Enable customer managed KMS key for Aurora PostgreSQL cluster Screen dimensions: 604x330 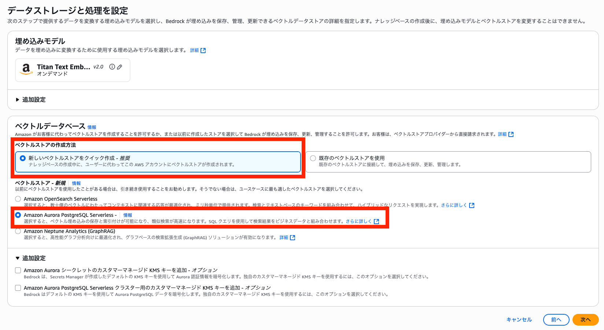coord(18,288)
